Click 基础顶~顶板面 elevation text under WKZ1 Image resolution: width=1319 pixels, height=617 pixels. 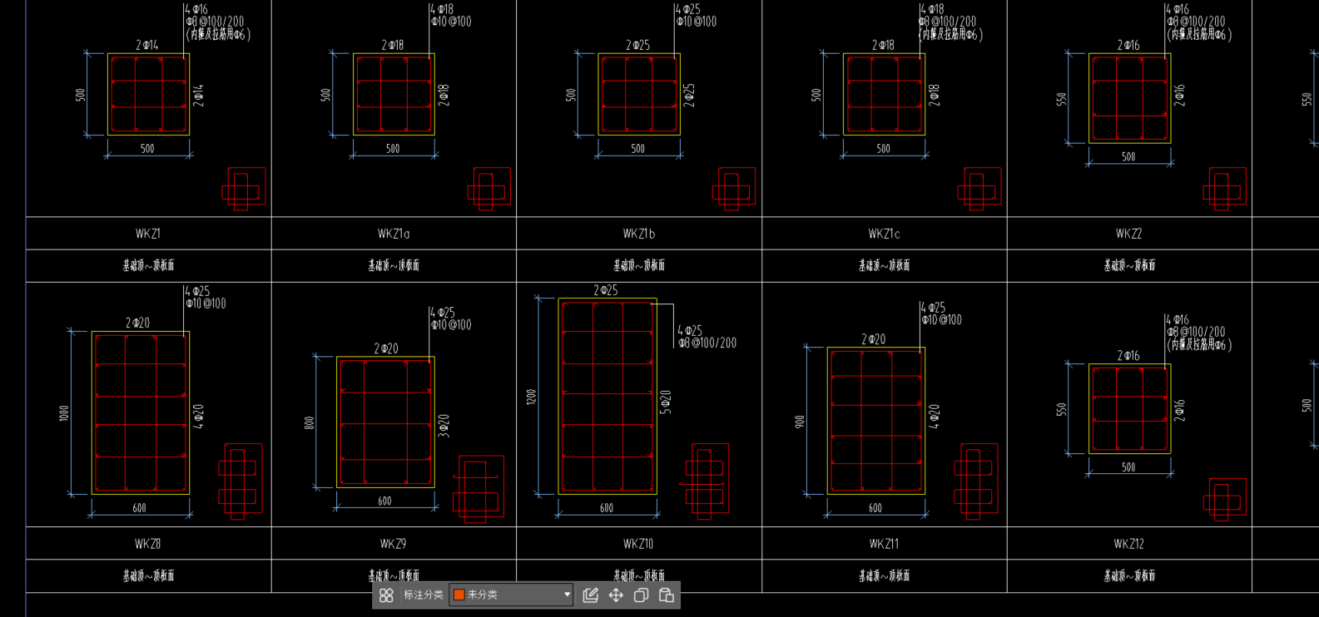click(149, 265)
